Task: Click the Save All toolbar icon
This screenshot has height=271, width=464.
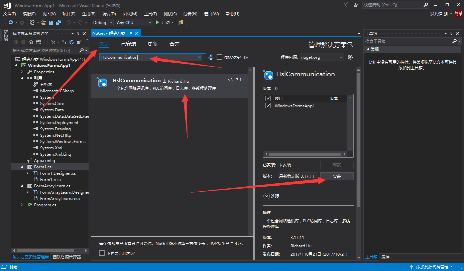Action: [x=59, y=23]
